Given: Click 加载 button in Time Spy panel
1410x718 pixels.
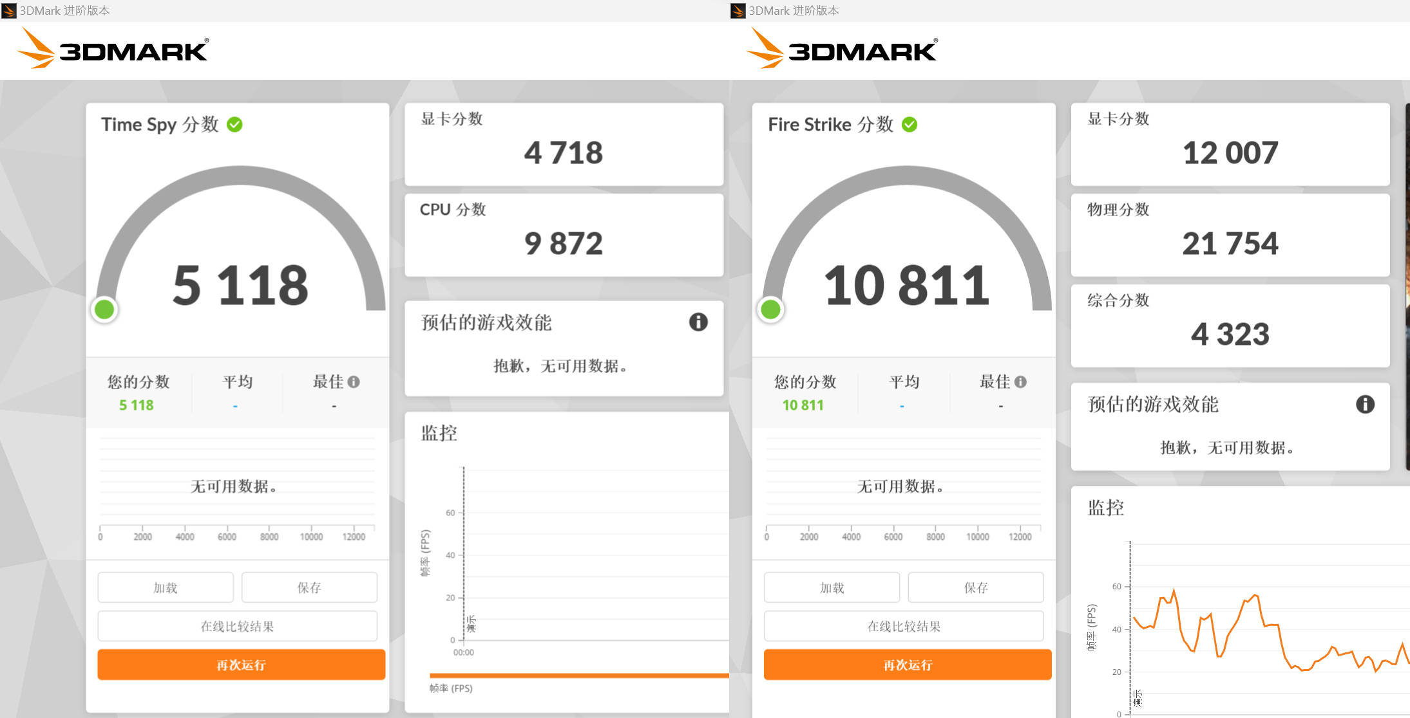Looking at the screenshot, I should pos(166,587).
